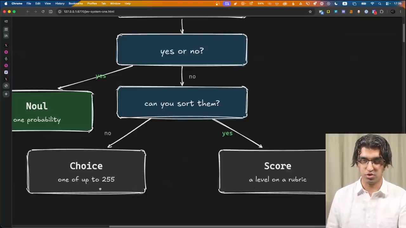Toggle the Do Not Disturb moon icon
Viewport: 406px width, 228px height.
click(336, 3)
